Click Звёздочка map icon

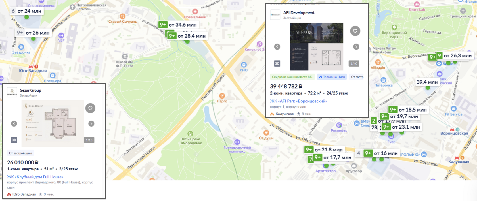pyautogui.click(x=21, y=47)
